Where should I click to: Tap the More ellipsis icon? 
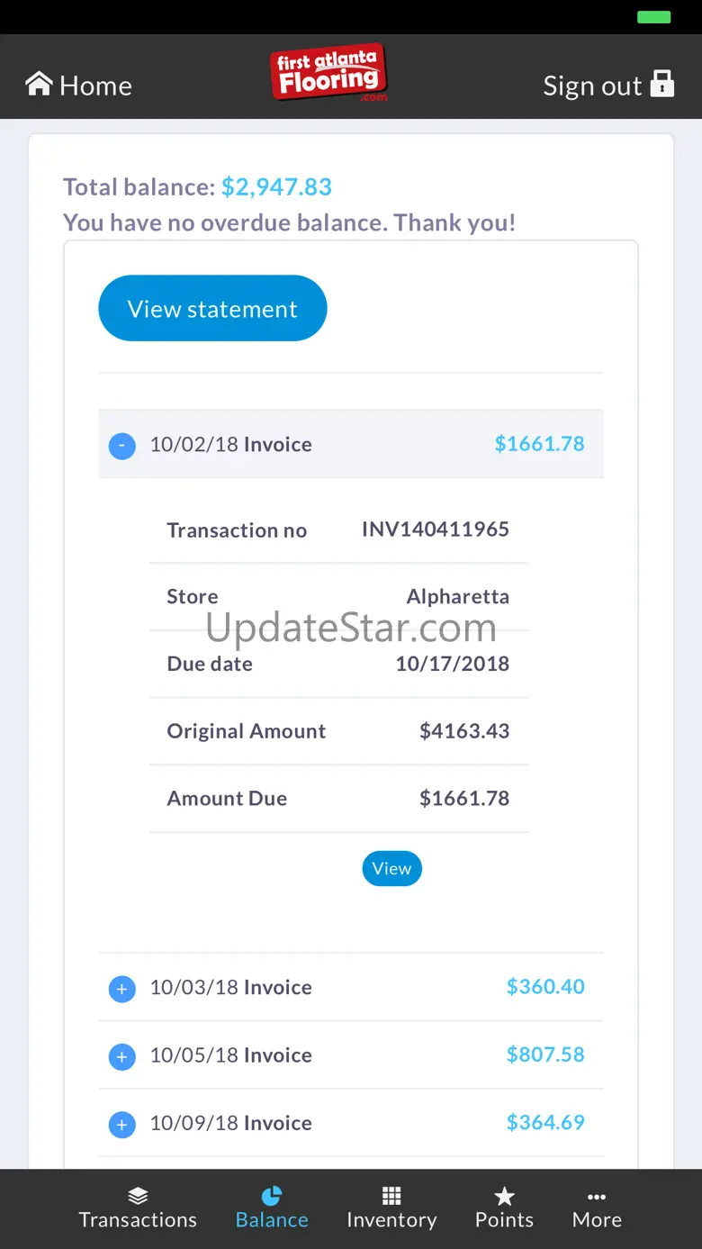tap(597, 1197)
